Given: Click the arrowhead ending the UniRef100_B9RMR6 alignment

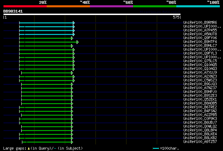Looking at the screenshot, I should [74, 23].
